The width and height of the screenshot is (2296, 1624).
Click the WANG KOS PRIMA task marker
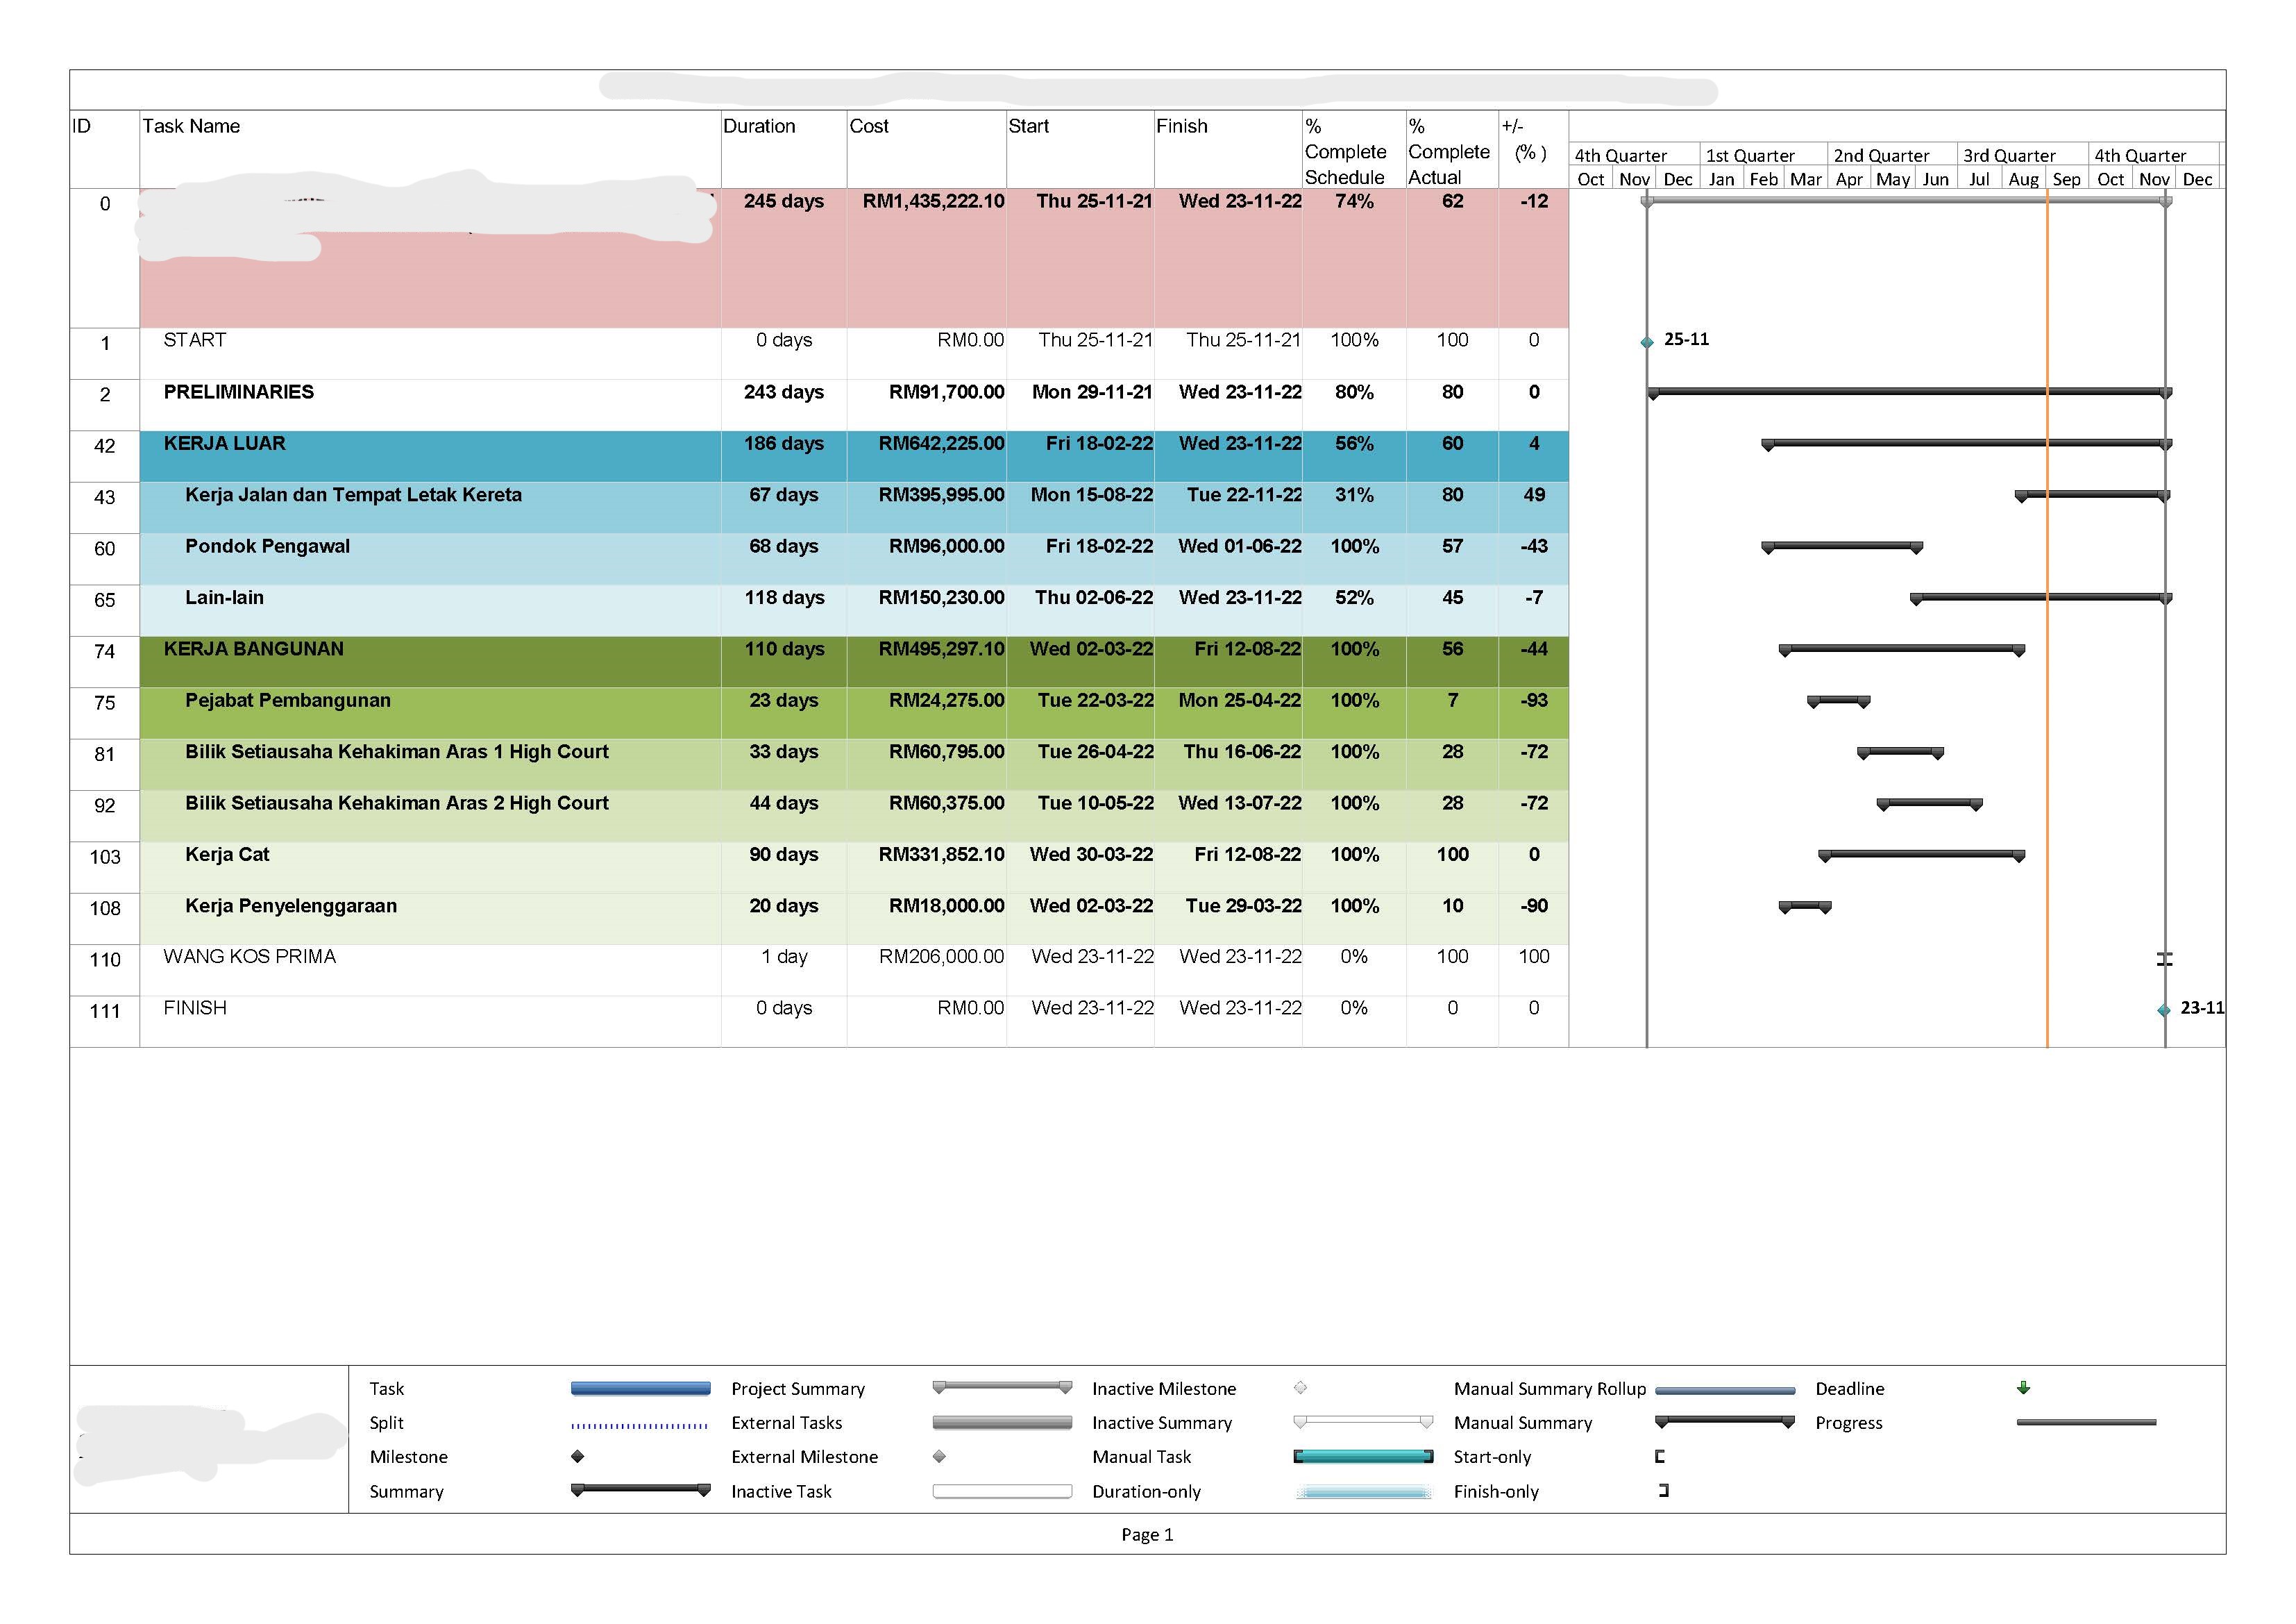tap(2165, 959)
